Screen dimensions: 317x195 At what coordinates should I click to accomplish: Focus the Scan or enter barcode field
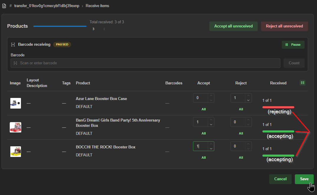[145, 63]
